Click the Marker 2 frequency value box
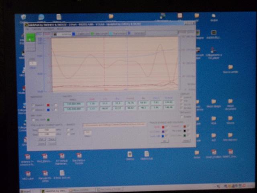 pos(74,109)
